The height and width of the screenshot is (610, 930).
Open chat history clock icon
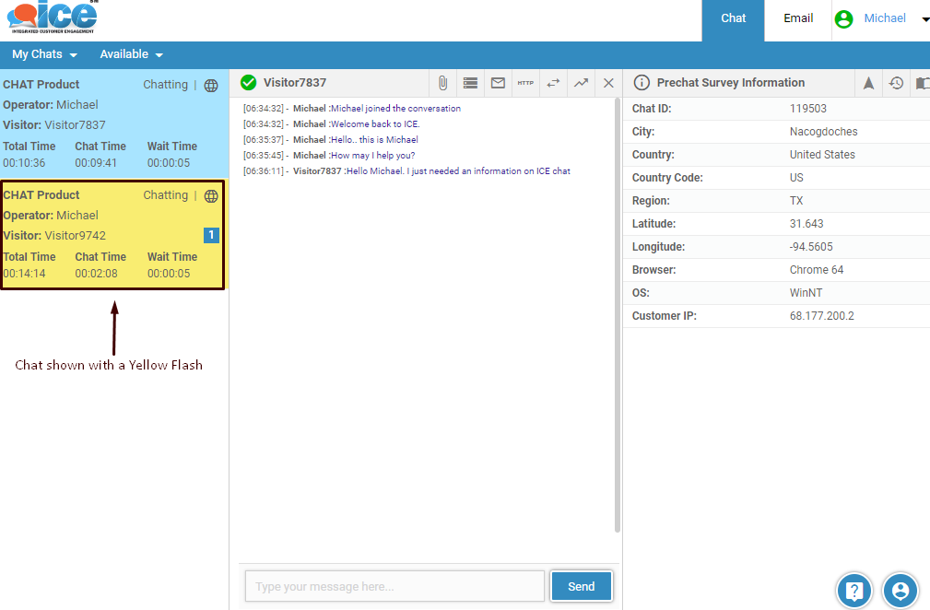coord(896,83)
